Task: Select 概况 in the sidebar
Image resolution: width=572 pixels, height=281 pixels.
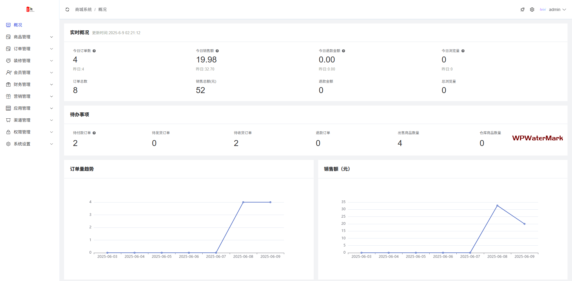Action: (18, 25)
